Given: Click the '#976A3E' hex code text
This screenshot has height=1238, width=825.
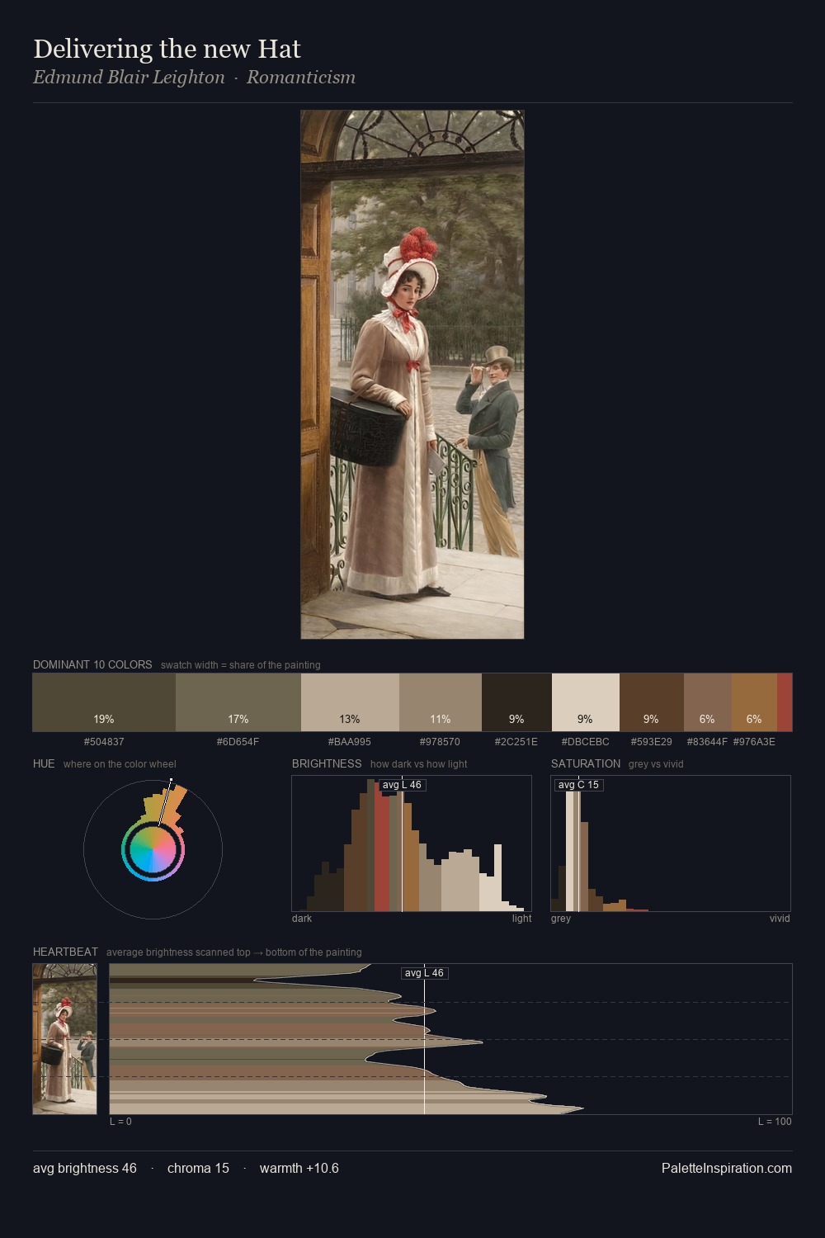Looking at the screenshot, I should tap(754, 742).
